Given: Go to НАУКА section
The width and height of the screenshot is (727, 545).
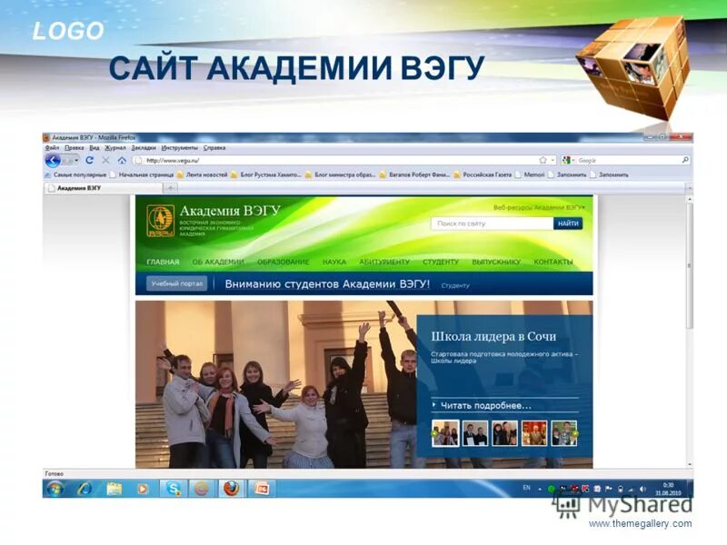Looking at the screenshot, I should point(334,262).
